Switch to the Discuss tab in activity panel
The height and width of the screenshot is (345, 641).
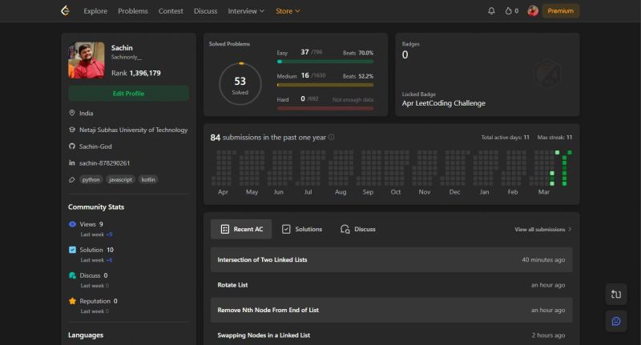pyautogui.click(x=358, y=229)
